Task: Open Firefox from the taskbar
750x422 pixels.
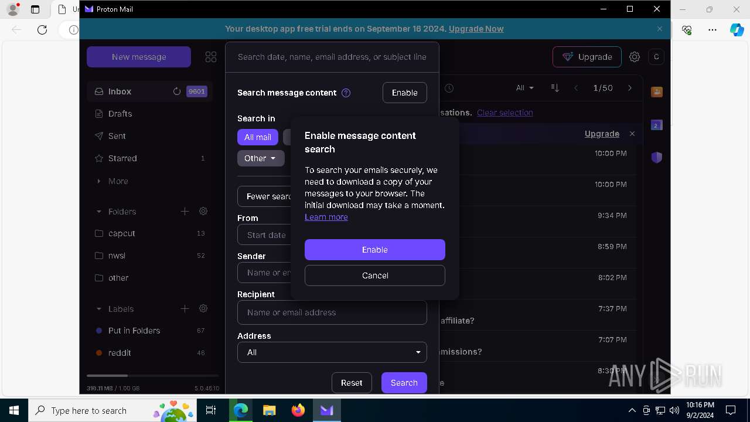Action: (298, 410)
